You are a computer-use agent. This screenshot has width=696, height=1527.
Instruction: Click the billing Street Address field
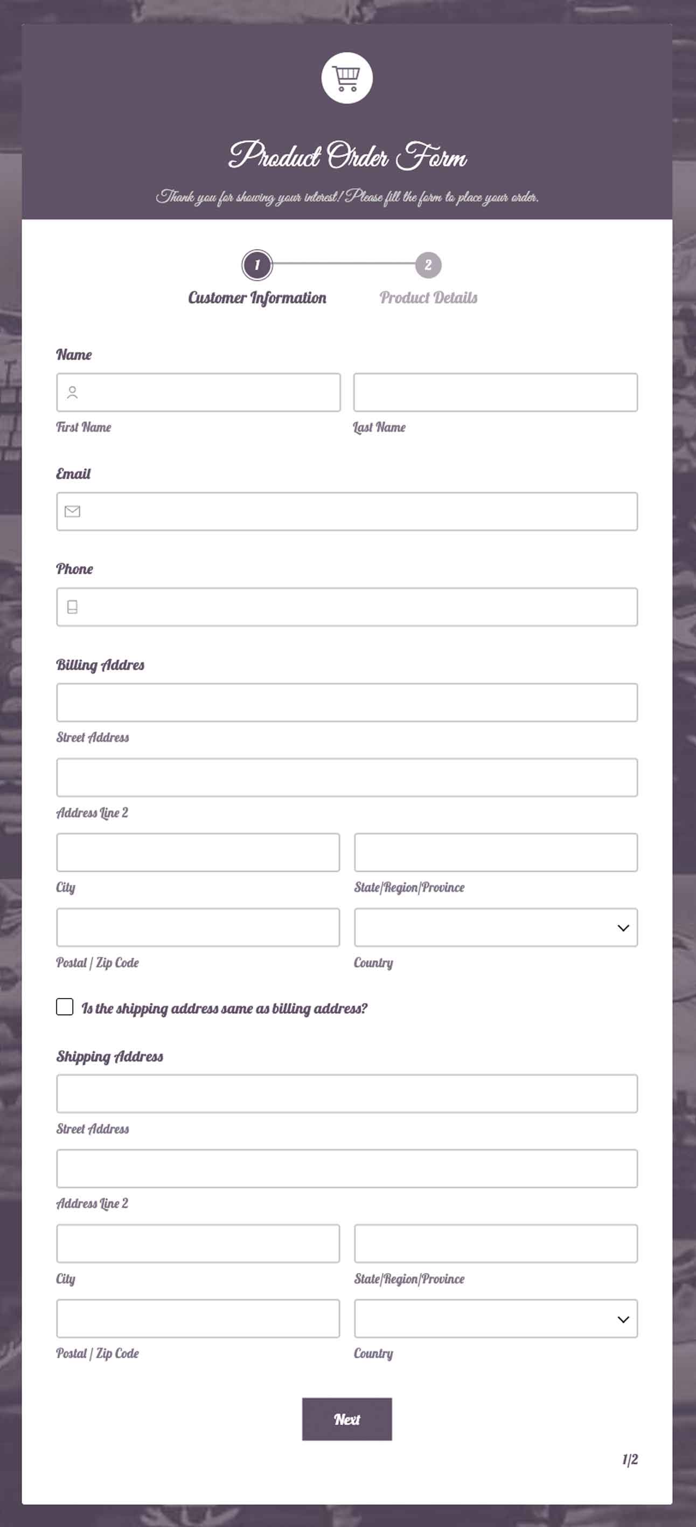[x=346, y=703]
